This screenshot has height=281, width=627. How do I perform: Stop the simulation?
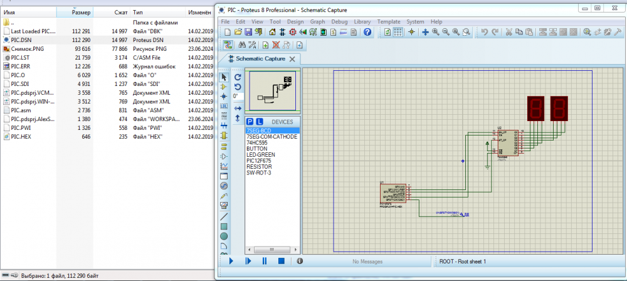click(281, 261)
